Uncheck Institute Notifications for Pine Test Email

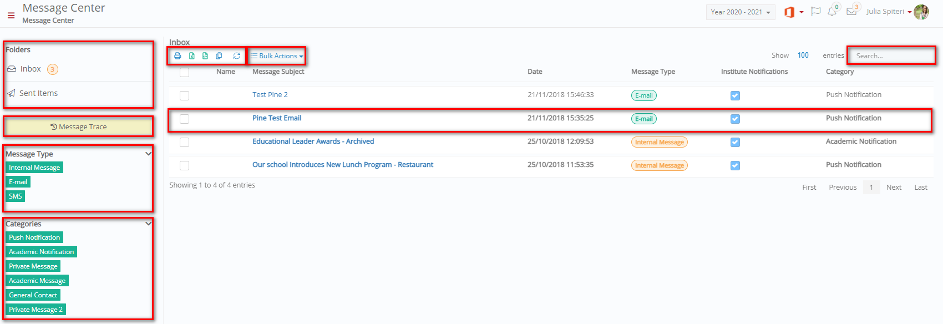click(735, 119)
